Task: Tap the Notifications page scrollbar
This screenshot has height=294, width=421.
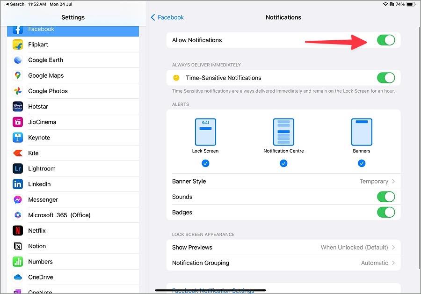Action: [420, 147]
